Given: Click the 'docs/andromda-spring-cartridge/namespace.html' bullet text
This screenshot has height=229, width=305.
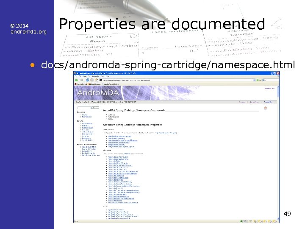Looking at the screenshot, I should 168,65.
